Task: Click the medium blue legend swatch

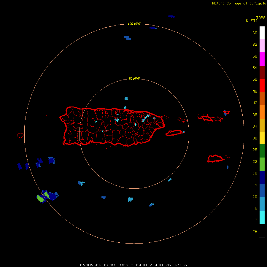Action: [262, 191]
